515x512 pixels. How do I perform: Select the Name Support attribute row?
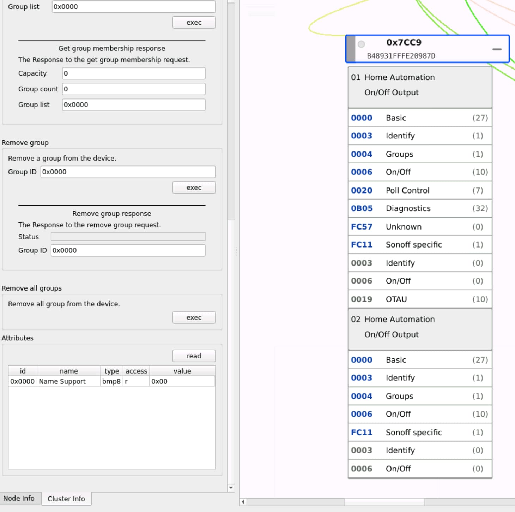111,381
